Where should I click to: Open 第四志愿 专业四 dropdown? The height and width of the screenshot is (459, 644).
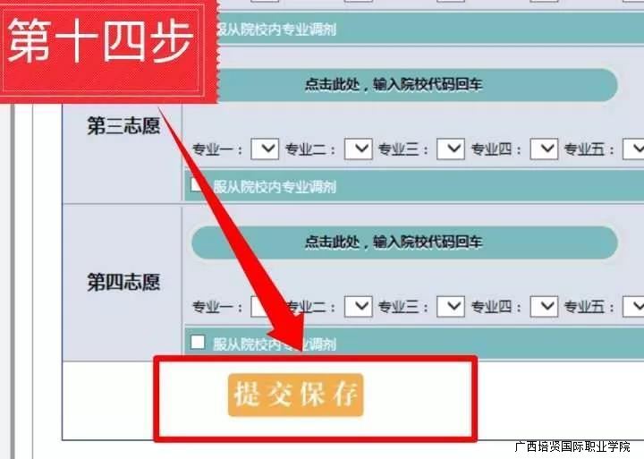click(x=544, y=306)
